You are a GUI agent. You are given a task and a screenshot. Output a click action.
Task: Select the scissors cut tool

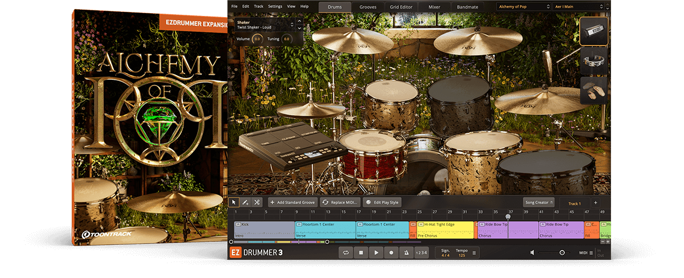pyautogui.click(x=257, y=202)
